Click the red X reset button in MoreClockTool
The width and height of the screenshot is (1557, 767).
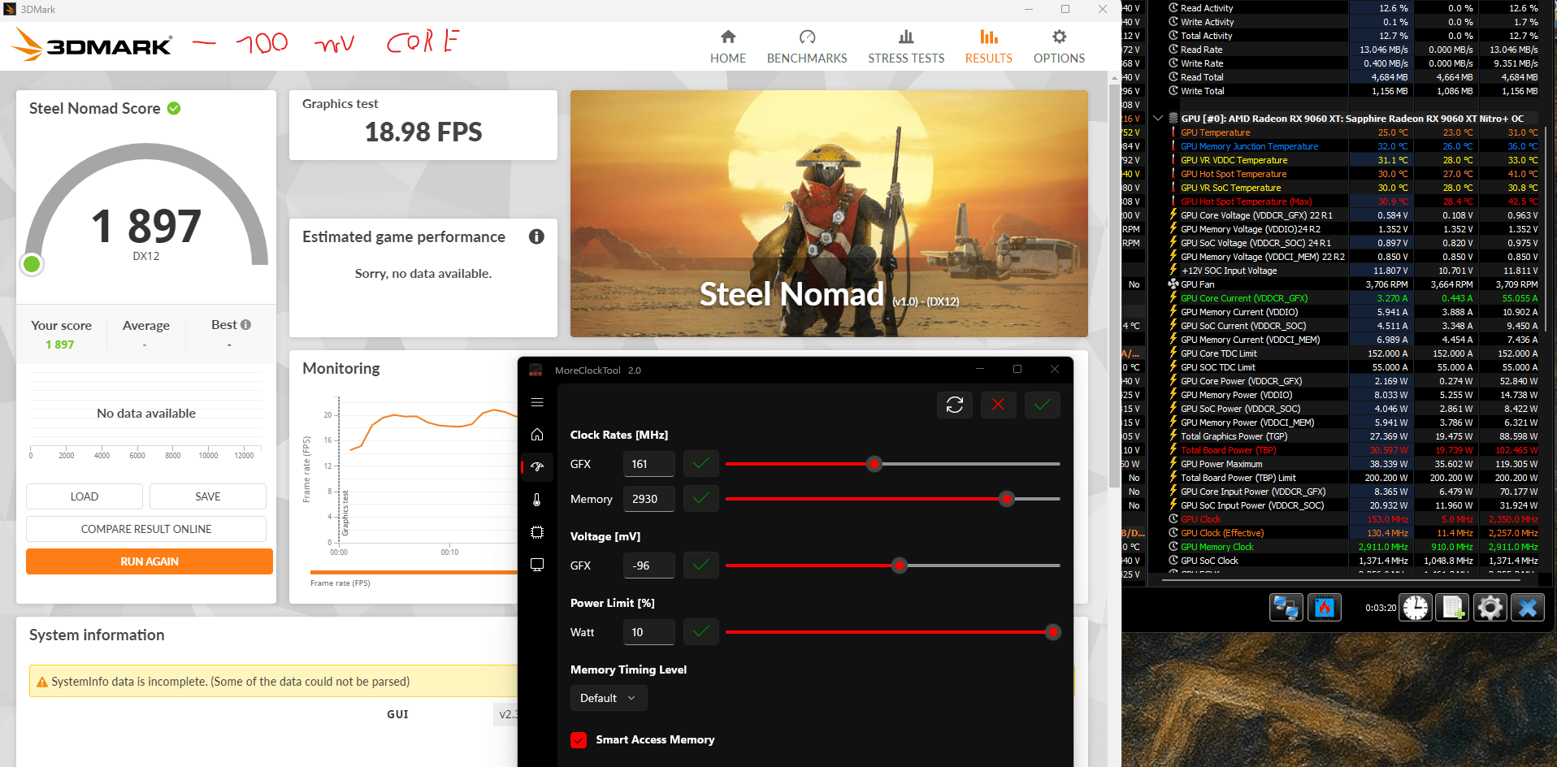coord(999,405)
